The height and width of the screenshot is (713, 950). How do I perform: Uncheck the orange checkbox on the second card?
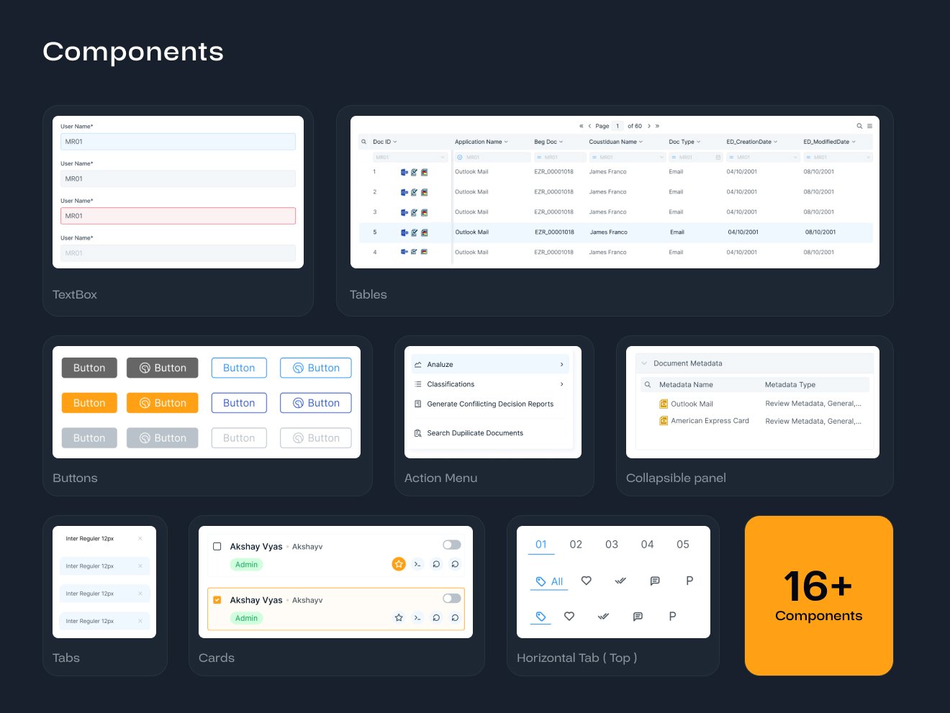217,599
